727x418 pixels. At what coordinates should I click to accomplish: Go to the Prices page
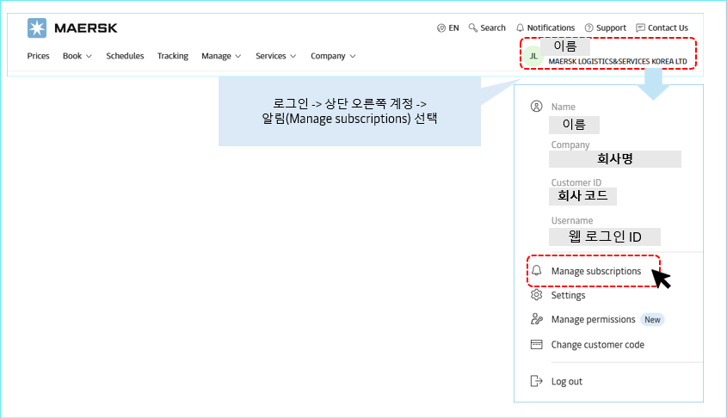39,56
